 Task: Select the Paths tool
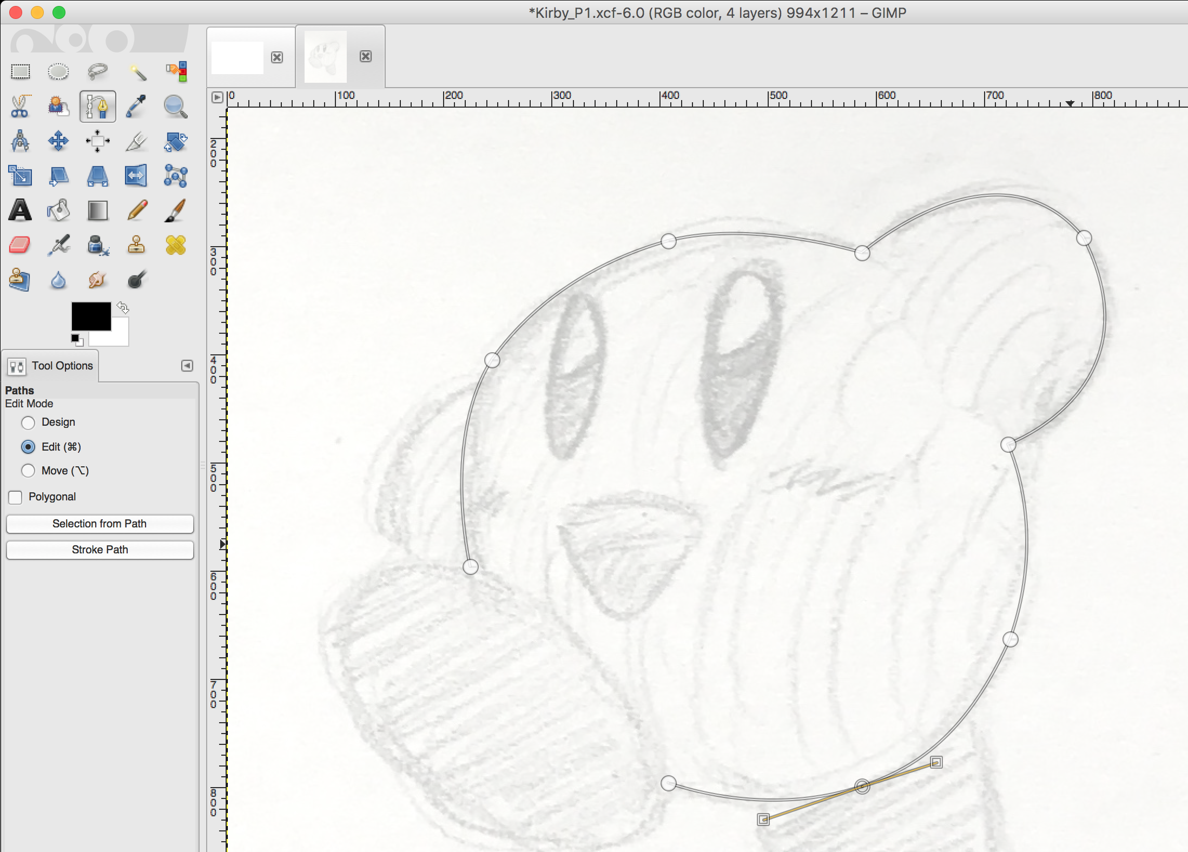click(97, 107)
